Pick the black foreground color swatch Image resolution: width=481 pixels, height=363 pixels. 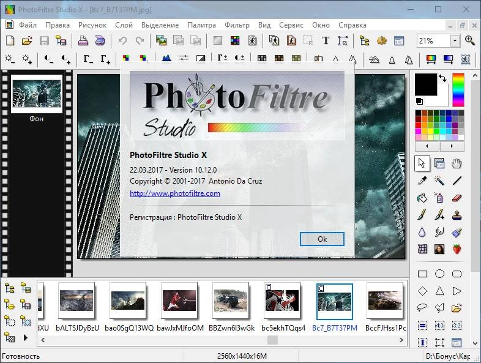click(x=426, y=84)
